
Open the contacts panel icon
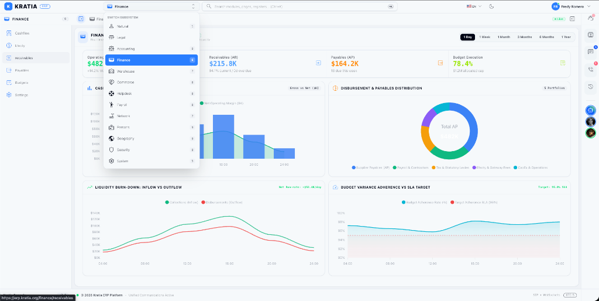coord(591,35)
